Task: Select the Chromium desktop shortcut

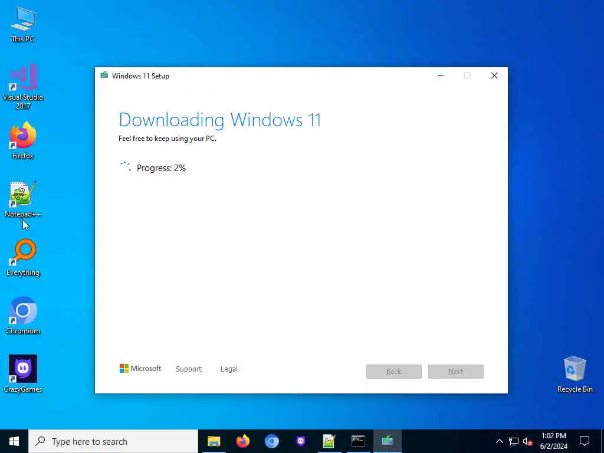Action: tap(23, 316)
